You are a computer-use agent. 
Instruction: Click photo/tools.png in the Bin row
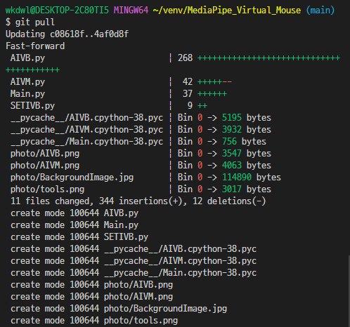(47, 189)
